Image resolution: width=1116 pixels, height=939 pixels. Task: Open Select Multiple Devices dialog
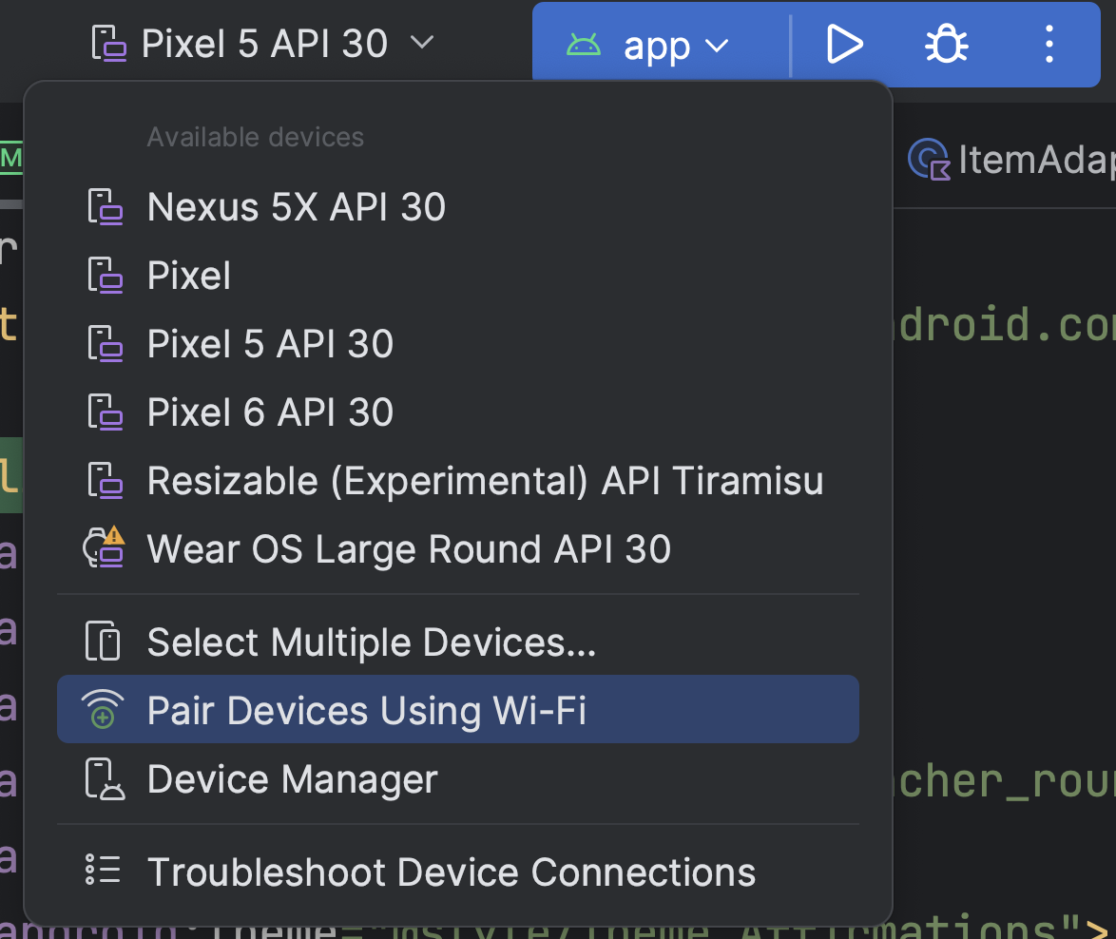[371, 642]
